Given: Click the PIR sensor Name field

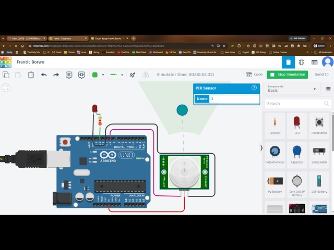Looking at the screenshot, I should 234,99.
